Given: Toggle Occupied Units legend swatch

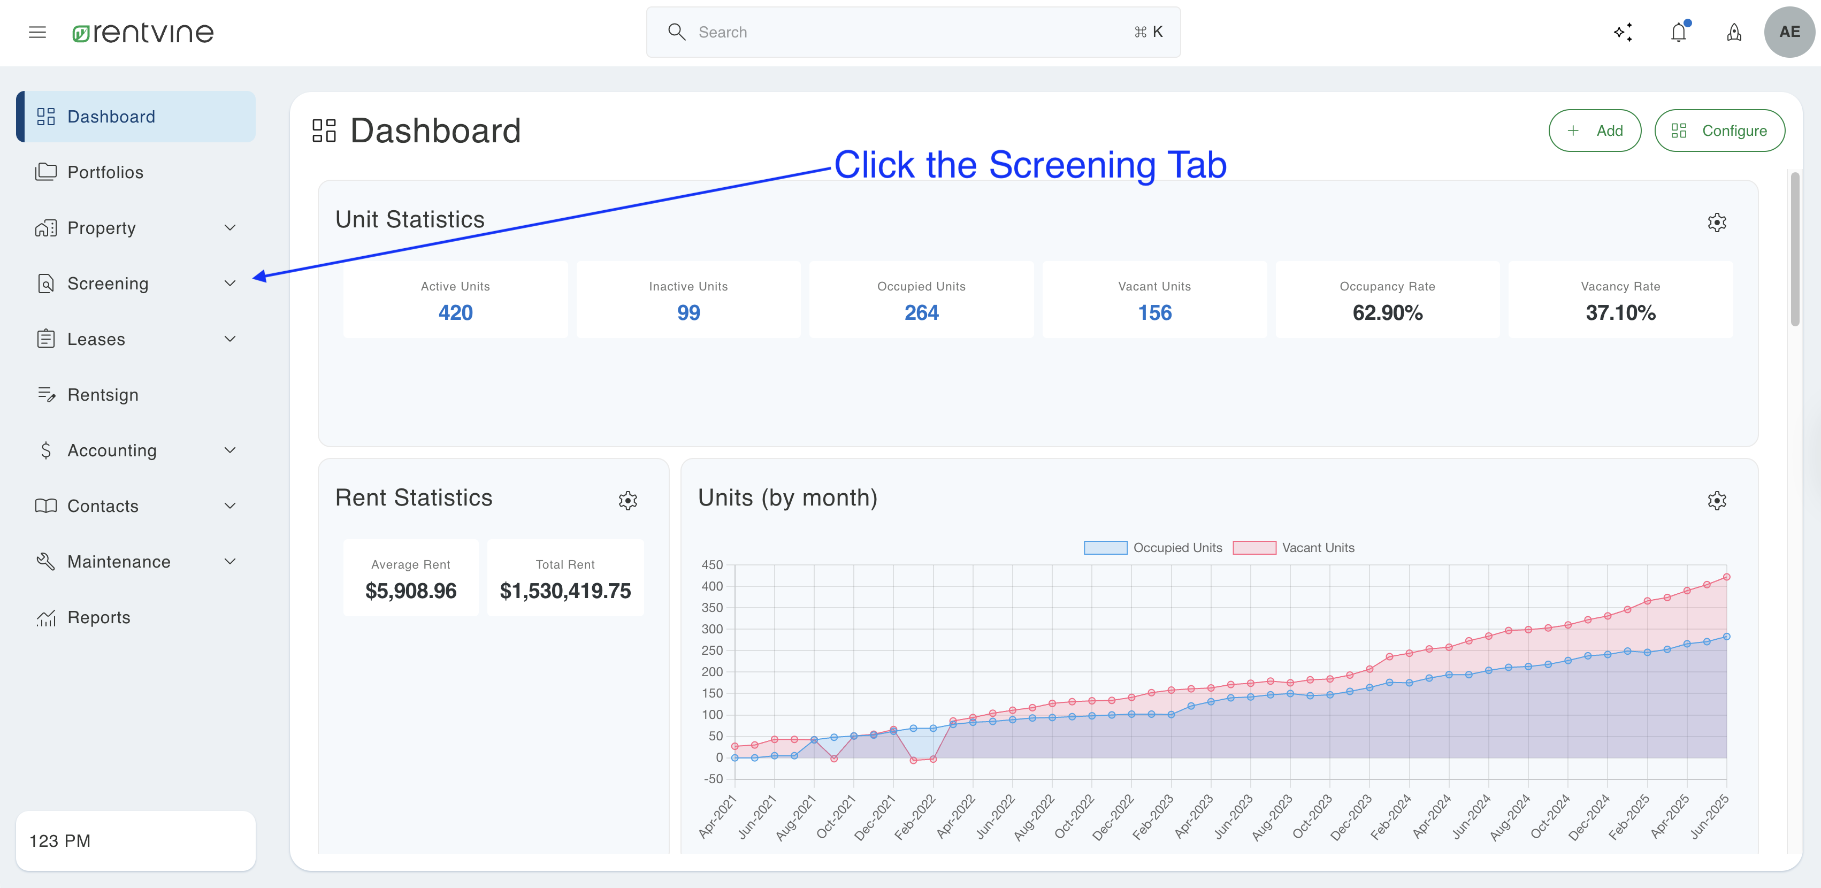Looking at the screenshot, I should tap(1106, 548).
